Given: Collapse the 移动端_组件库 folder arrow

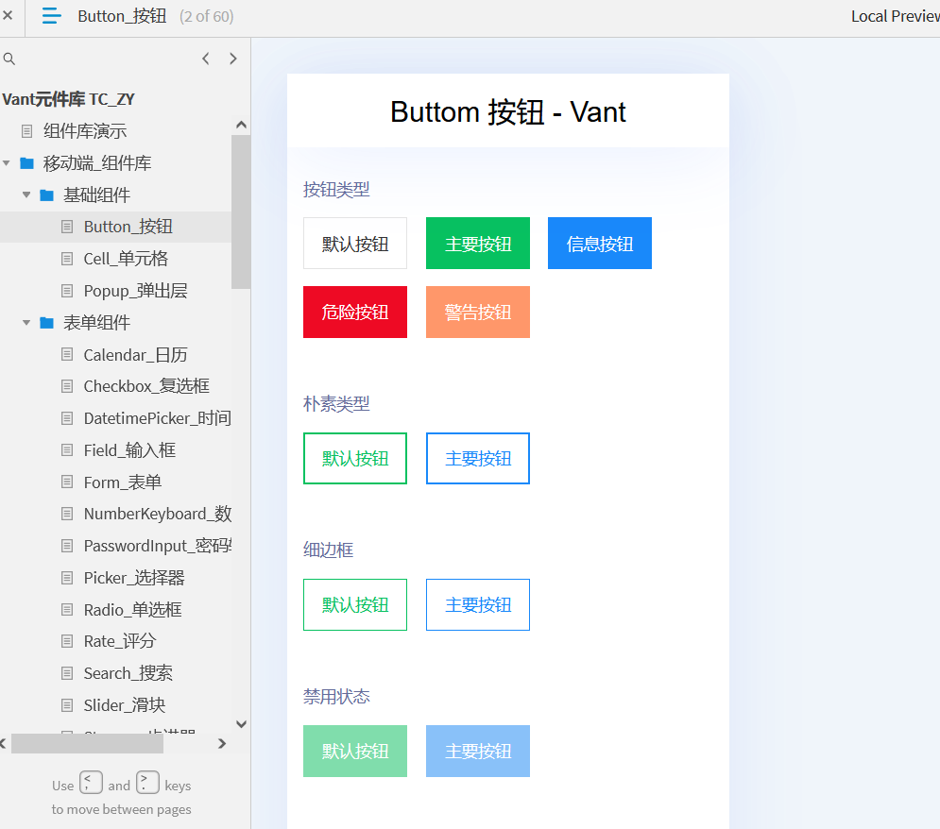Looking at the screenshot, I should point(7,163).
